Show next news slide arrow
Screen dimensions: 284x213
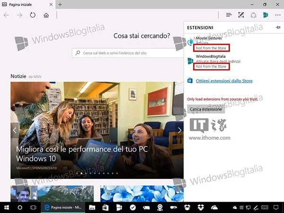pos(179,130)
